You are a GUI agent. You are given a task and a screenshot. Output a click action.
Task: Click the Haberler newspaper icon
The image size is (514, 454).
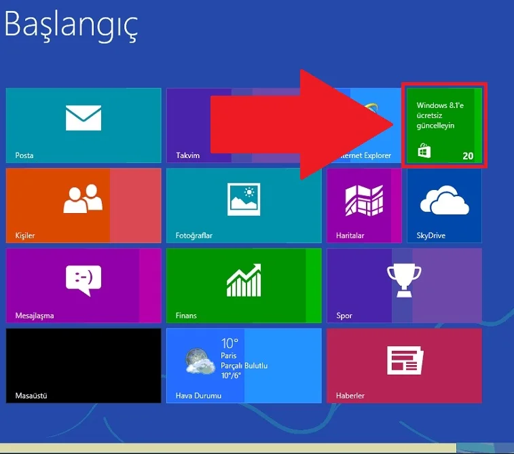pyautogui.click(x=405, y=360)
